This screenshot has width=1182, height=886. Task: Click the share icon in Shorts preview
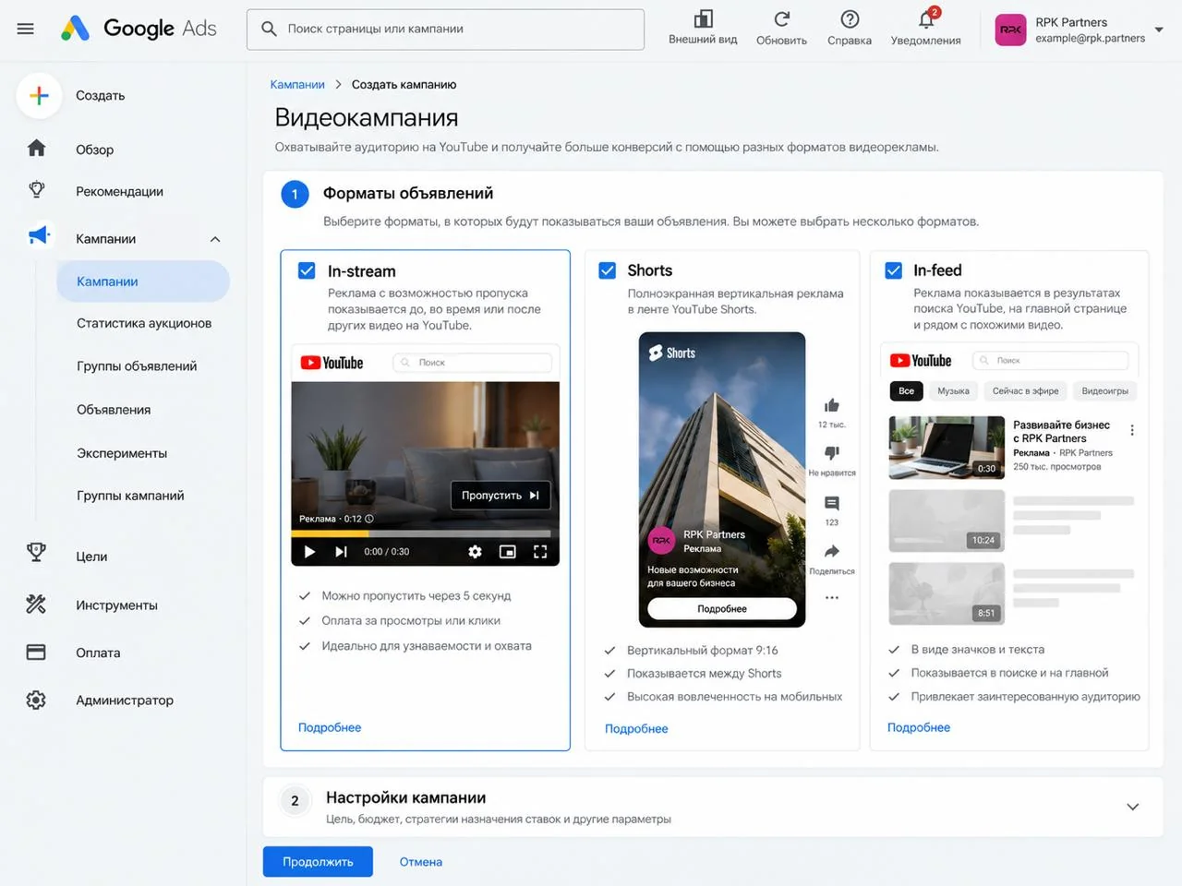click(x=832, y=551)
